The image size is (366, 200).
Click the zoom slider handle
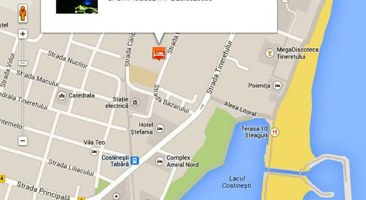coord(23,63)
